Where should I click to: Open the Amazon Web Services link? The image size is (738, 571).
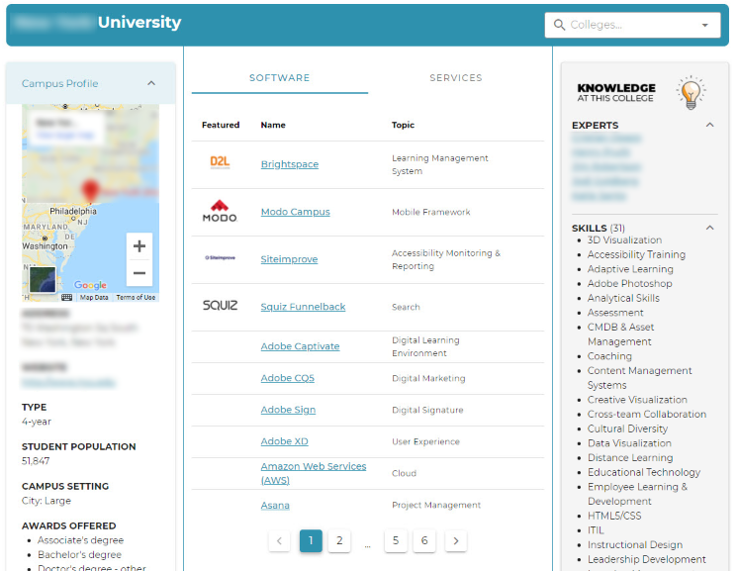314,473
